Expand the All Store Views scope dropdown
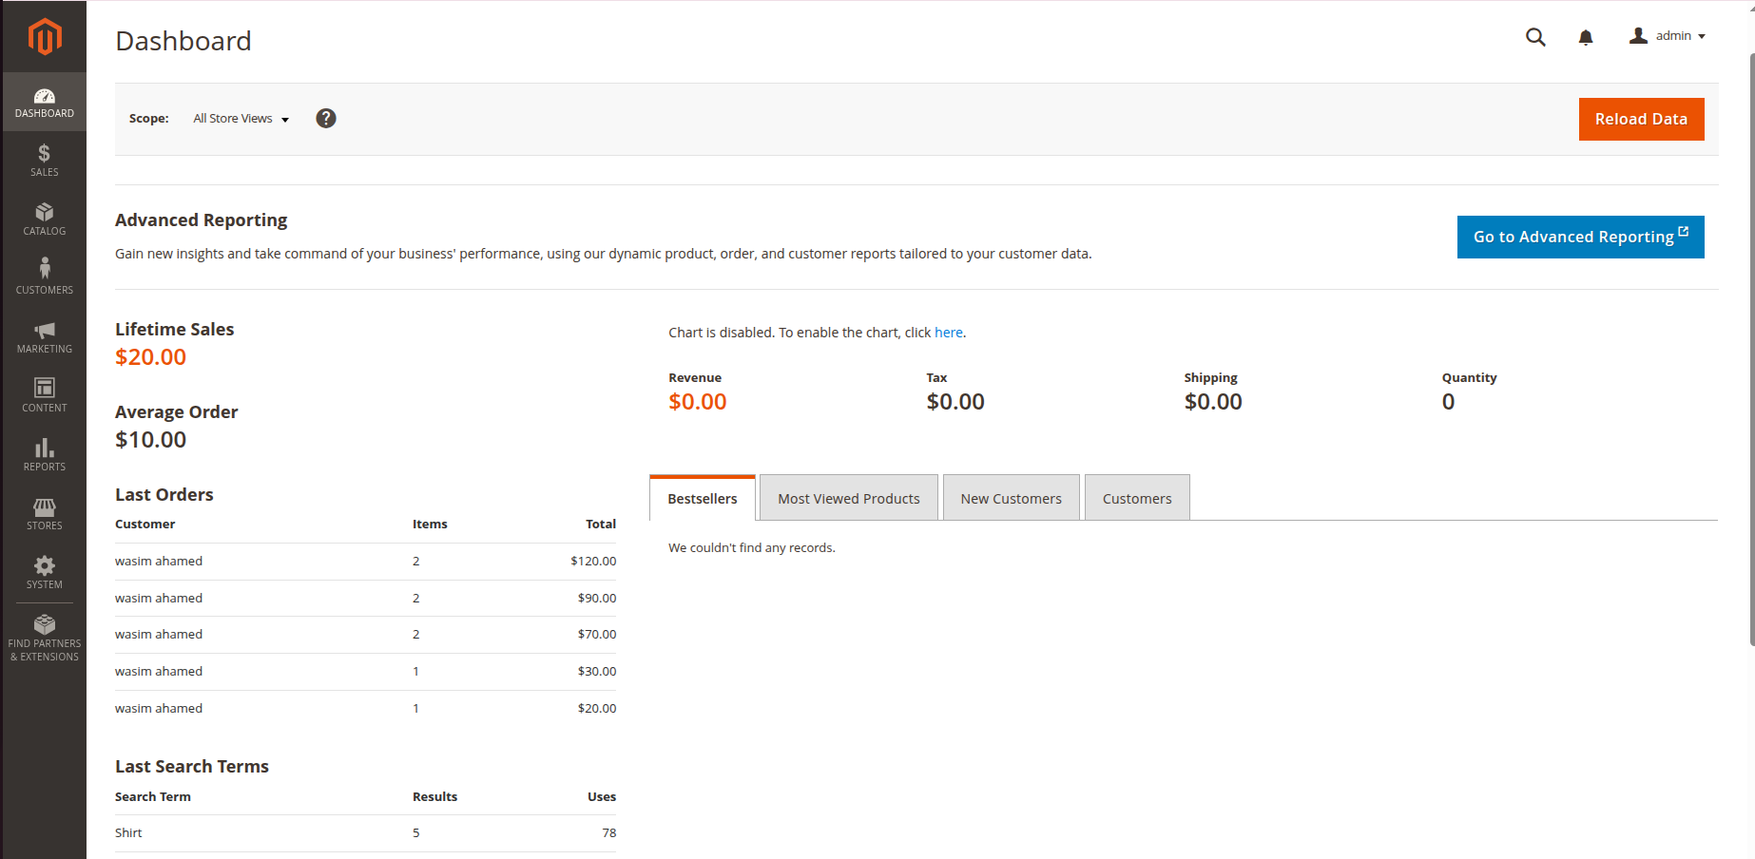This screenshot has width=1755, height=859. [x=241, y=119]
